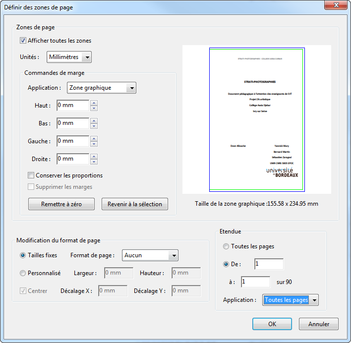This screenshot has width=351, height=343.
Task: Open the Unités Millimètres dropdown
Action: [x=69, y=57]
